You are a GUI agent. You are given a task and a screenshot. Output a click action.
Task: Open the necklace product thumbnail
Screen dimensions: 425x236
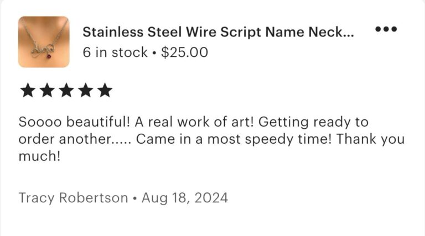coord(44,41)
